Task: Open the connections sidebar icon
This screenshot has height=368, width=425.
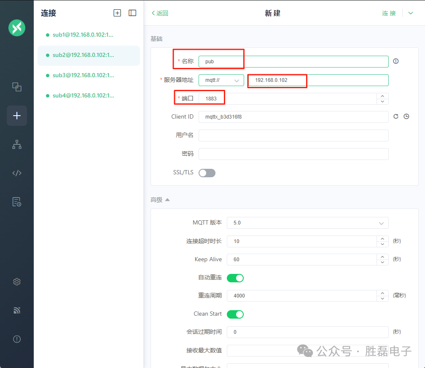Action: click(x=17, y=87)
